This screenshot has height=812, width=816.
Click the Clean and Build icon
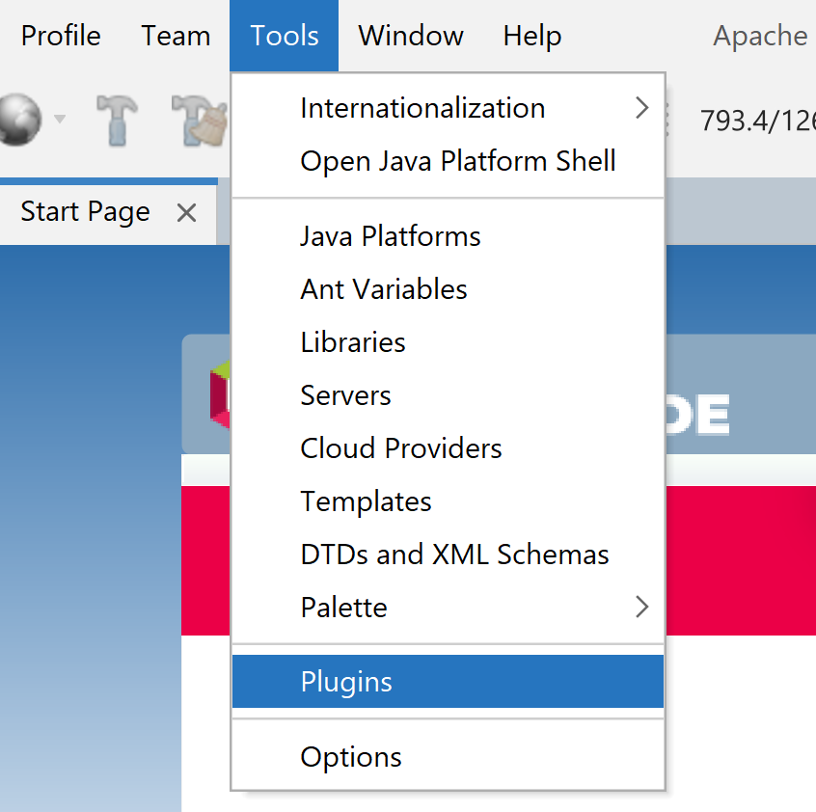tap(198, 121)
